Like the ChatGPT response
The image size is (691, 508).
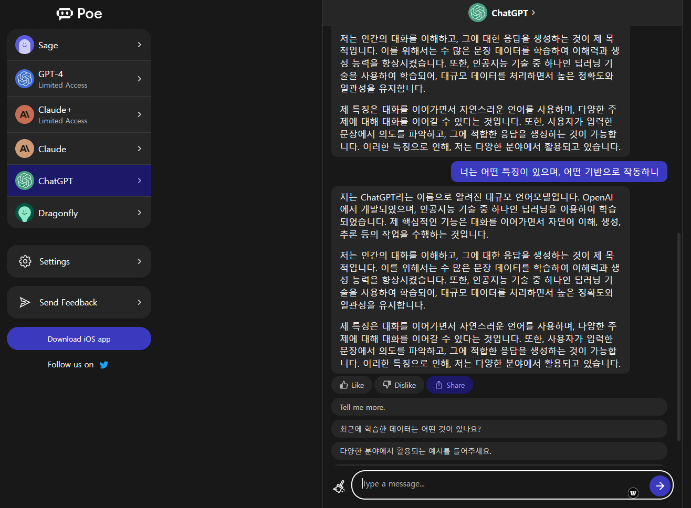tap(352, 385)
